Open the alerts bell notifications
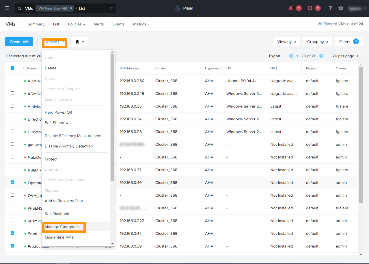The height and width of the screenshot is (264, 369). 291,8
